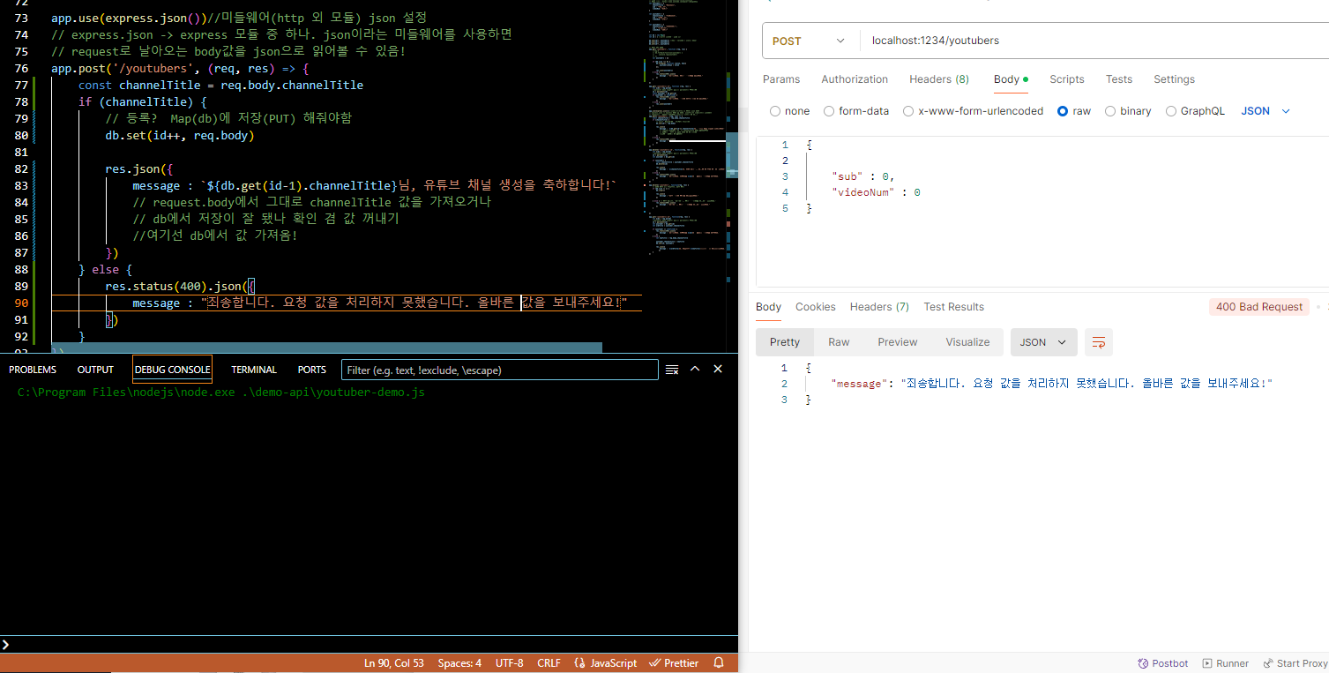Switch response view to Raw

839,342
